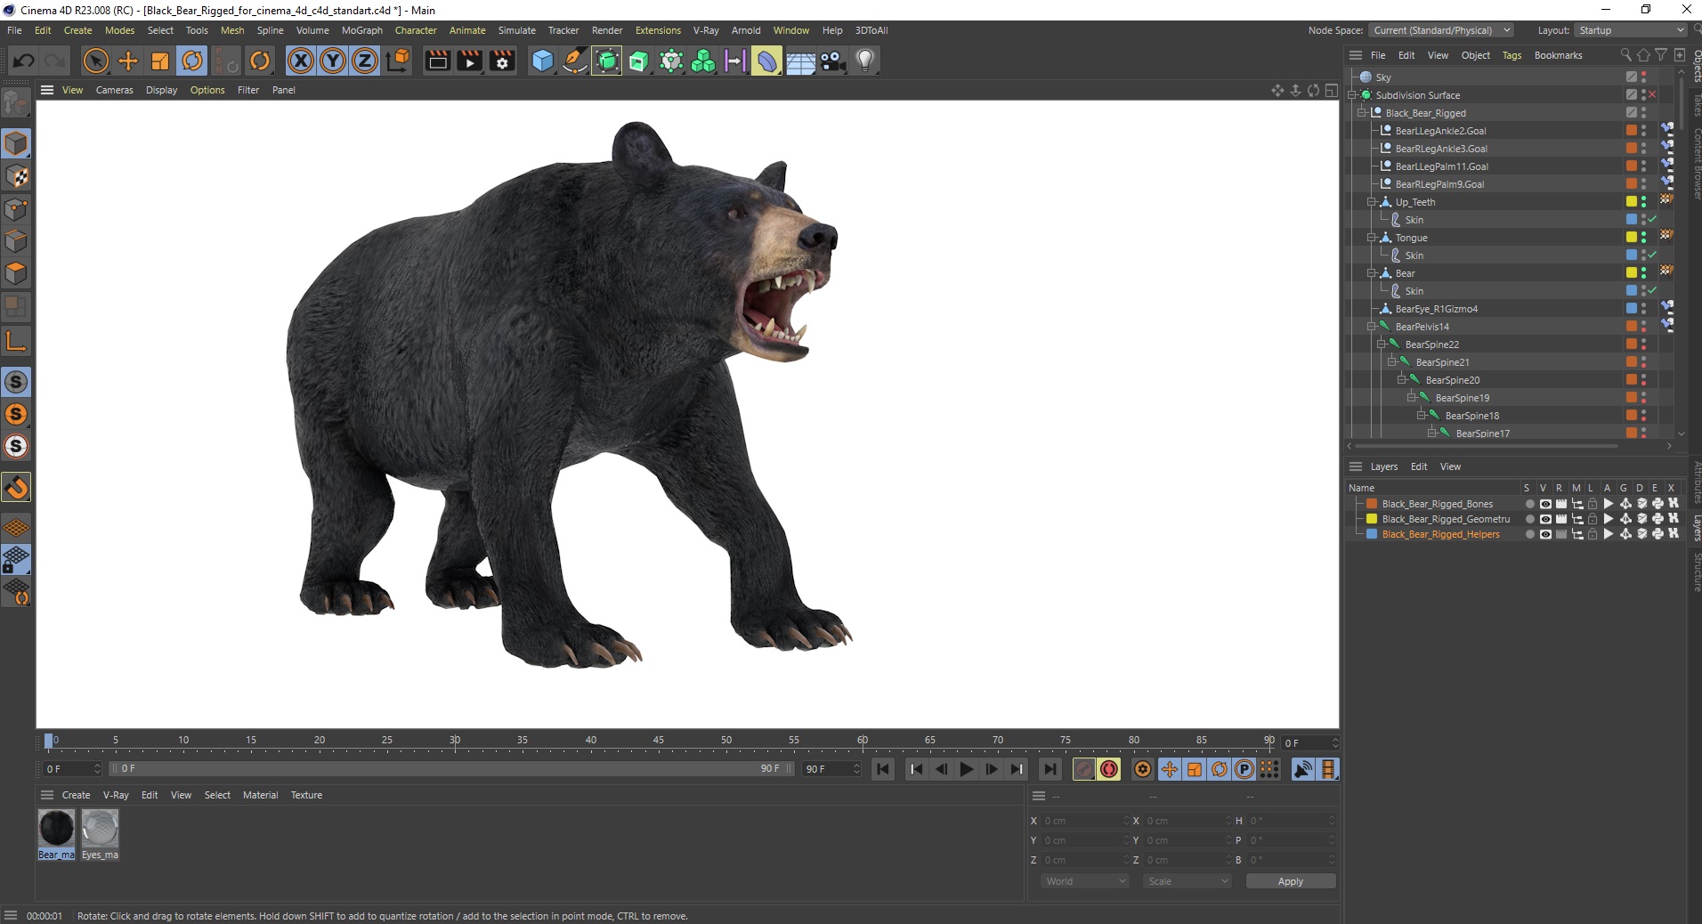This screenshot has height=924, width=1702.
Task: Go to start of animation
Action: coord(883,769)
